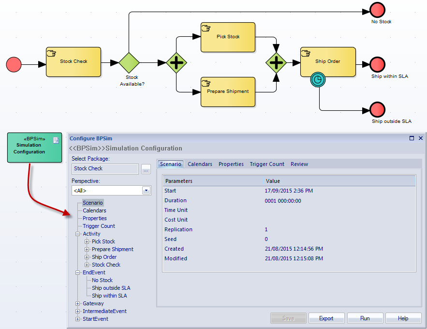The width and height of the screenshot is (427, 329).
Task: Click the red start event circle
Action: tap(14, 64)
